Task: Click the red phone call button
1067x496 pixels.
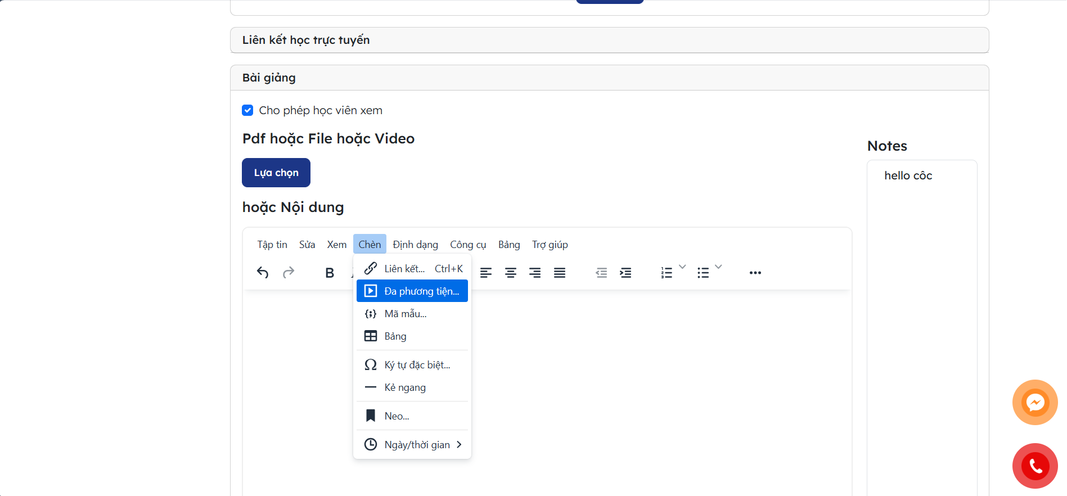Action: (x=1035, y=466)
